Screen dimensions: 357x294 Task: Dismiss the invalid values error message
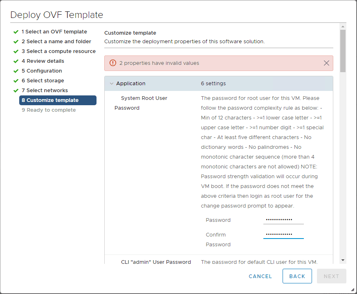coord(326,63)
